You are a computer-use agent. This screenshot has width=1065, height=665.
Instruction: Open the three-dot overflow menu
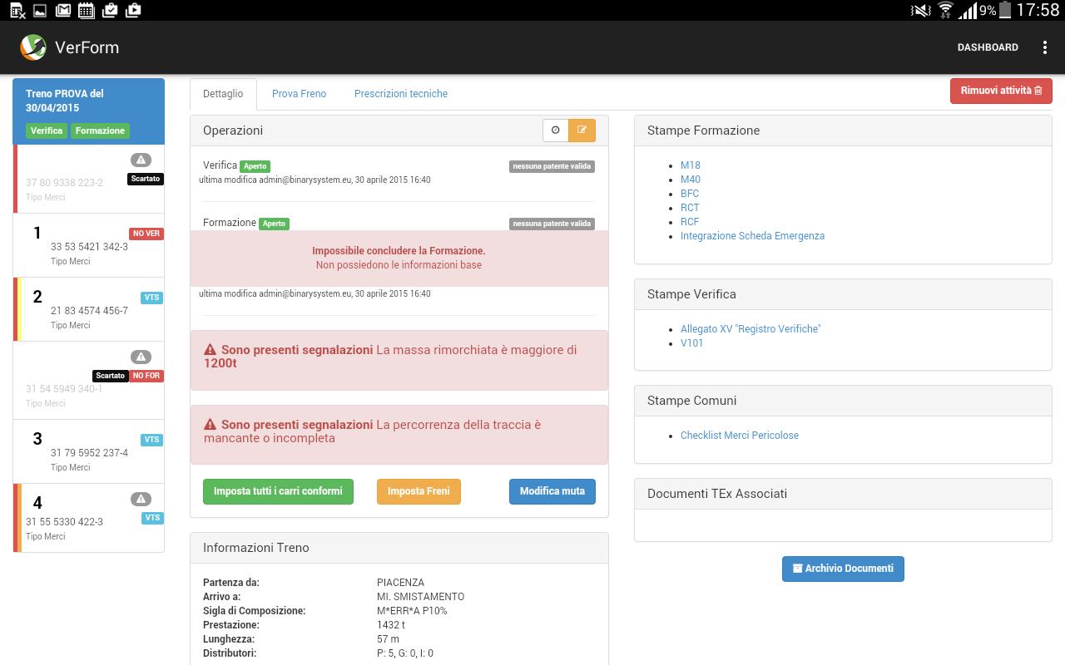pyautogui.click(x=1044, y=47)
